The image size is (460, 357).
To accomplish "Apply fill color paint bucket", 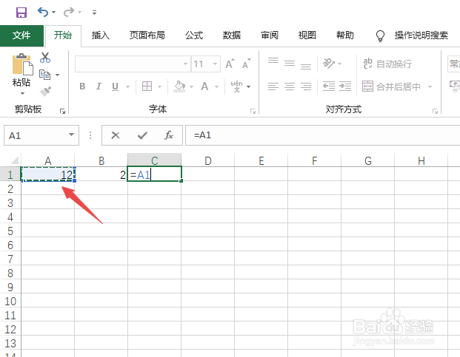I will pyautogui.click(x=179, y=86).
